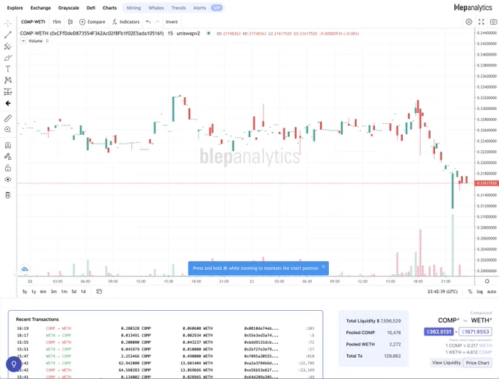499x379 pixels.
Task: Select the trend line drawing tool
Action: 8,34
